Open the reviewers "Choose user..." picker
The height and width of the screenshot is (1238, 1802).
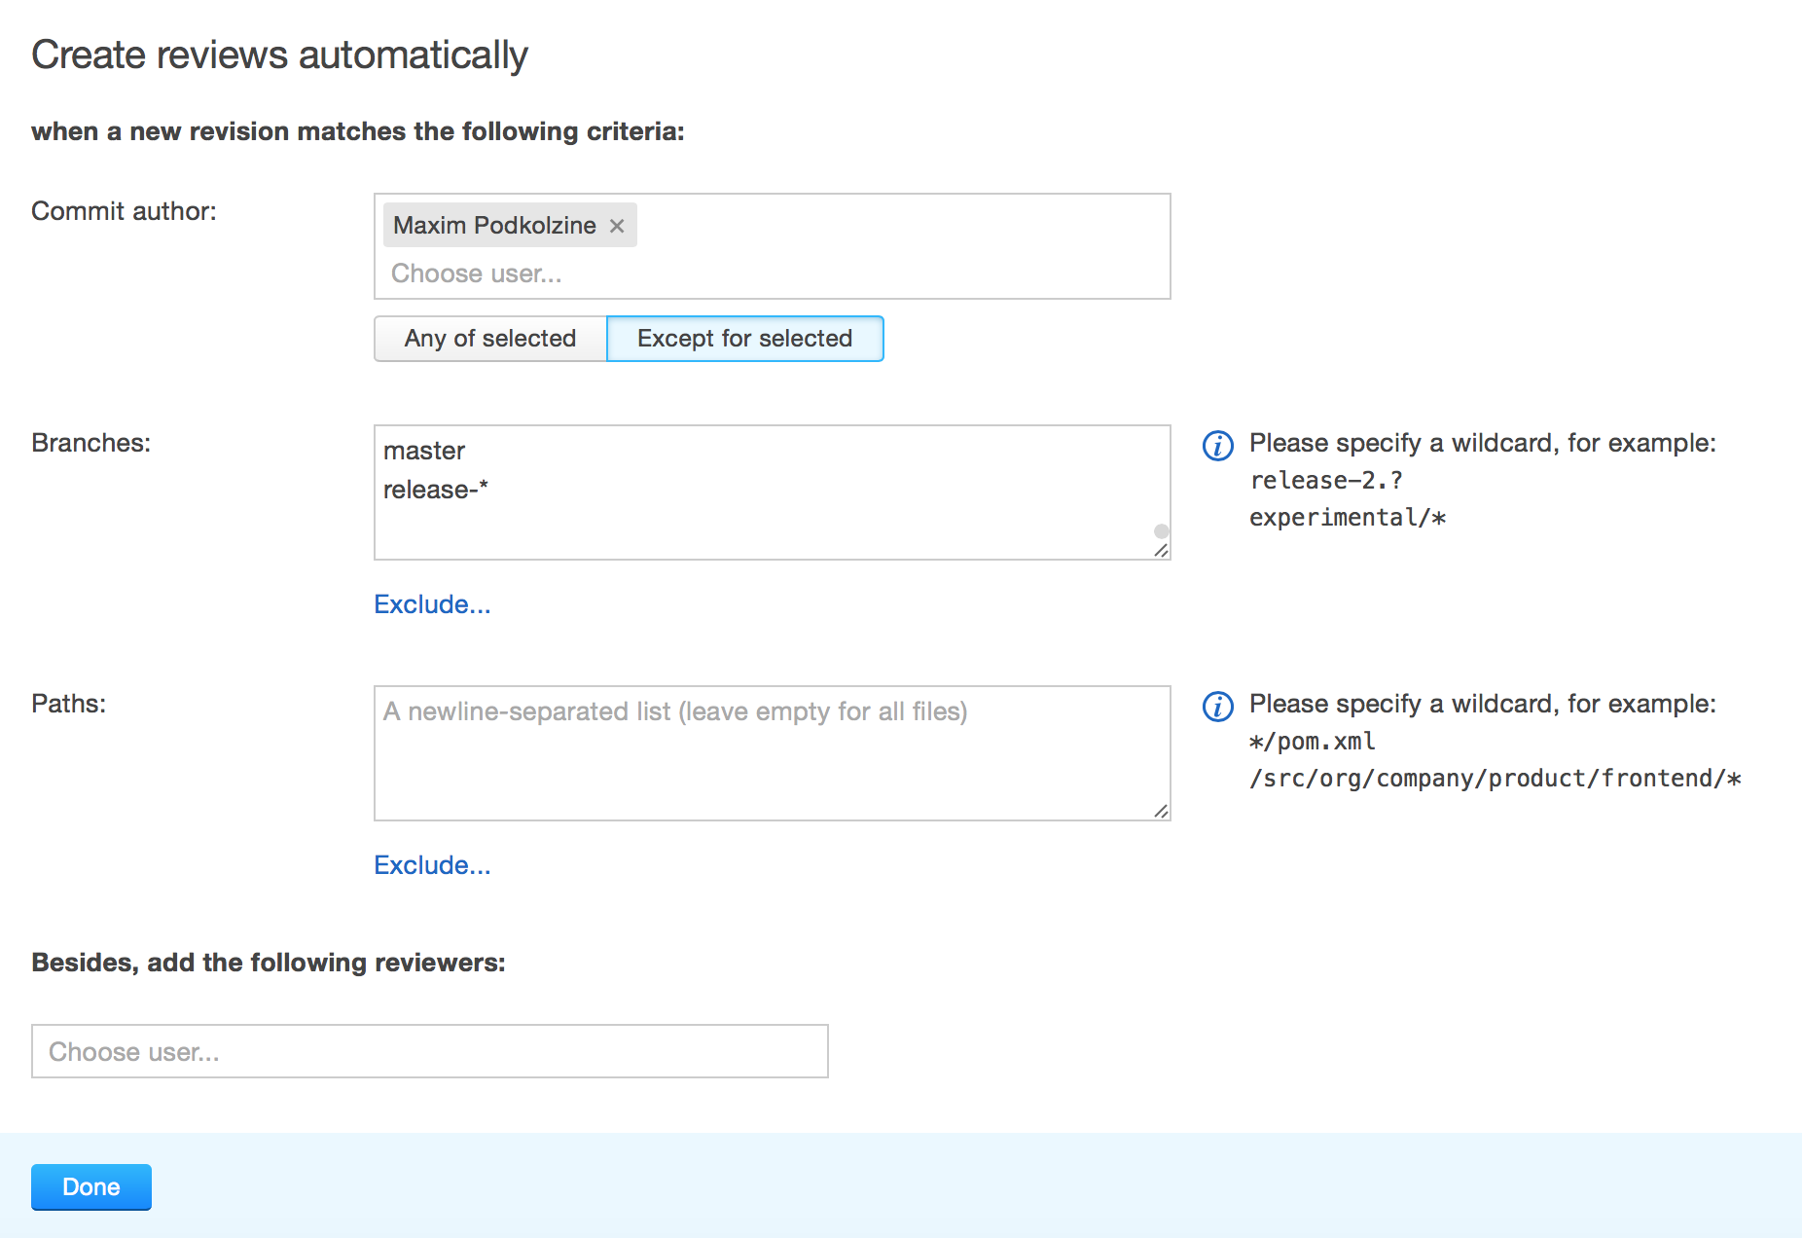click(x=429, y=1051)
